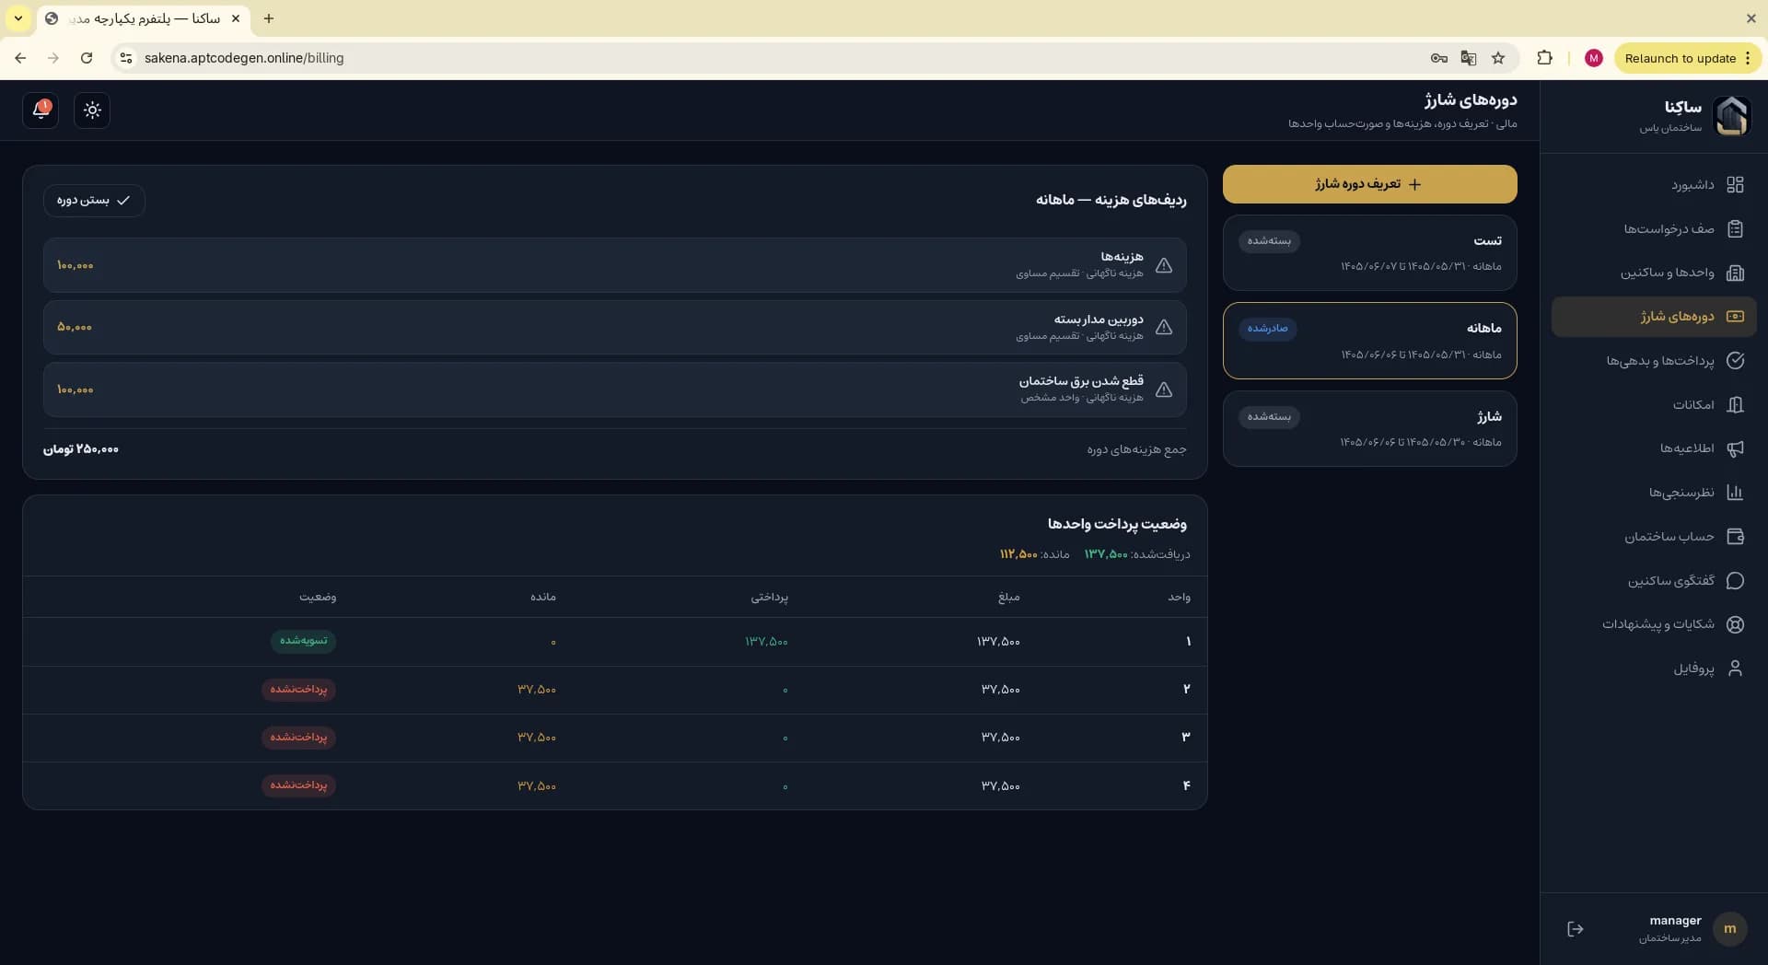Click the Relaunch to update button

click(x=1687, y=58)
